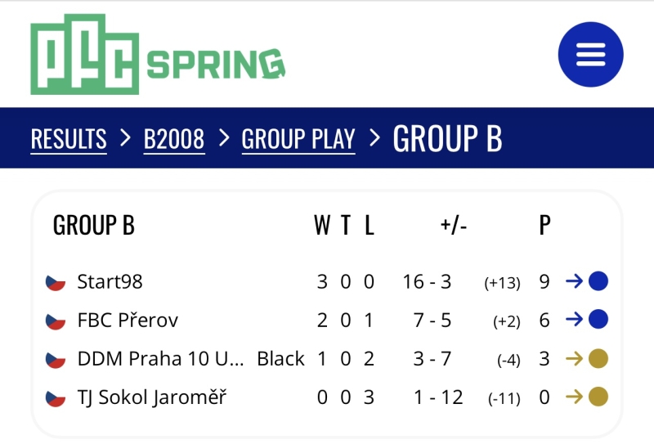Viewport: 654px width, 444px height.
Task: Open the B2008 breadcrumb link
Action: pyautogui.click(x=174, y=139)
